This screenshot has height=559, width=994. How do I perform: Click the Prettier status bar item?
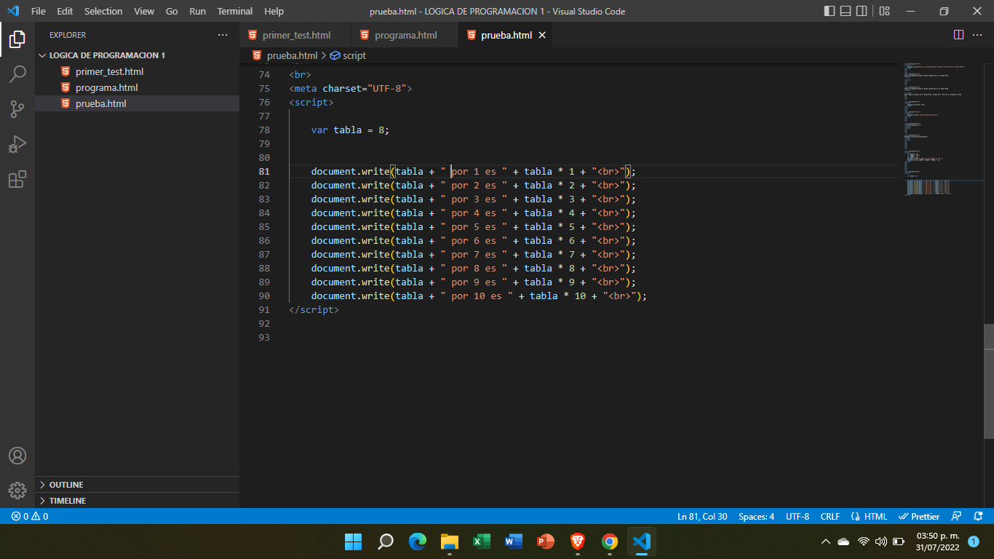click(x=919, y=516)
